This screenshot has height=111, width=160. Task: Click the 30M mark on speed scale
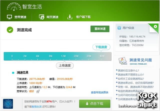coord(89,56)
